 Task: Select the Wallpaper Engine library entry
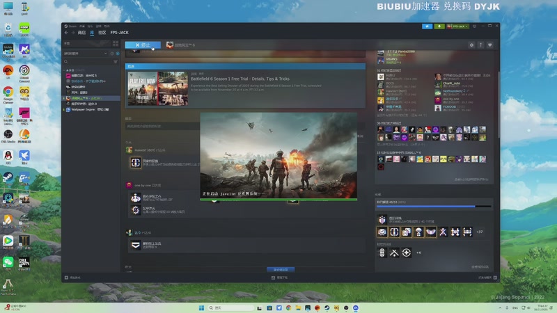[x=90, y=110]
